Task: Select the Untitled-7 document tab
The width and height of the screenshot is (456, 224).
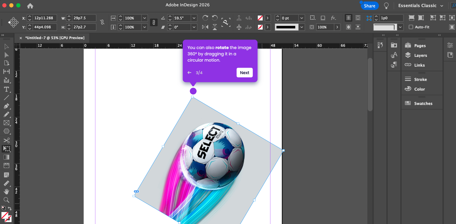Action: coord(55,38)
